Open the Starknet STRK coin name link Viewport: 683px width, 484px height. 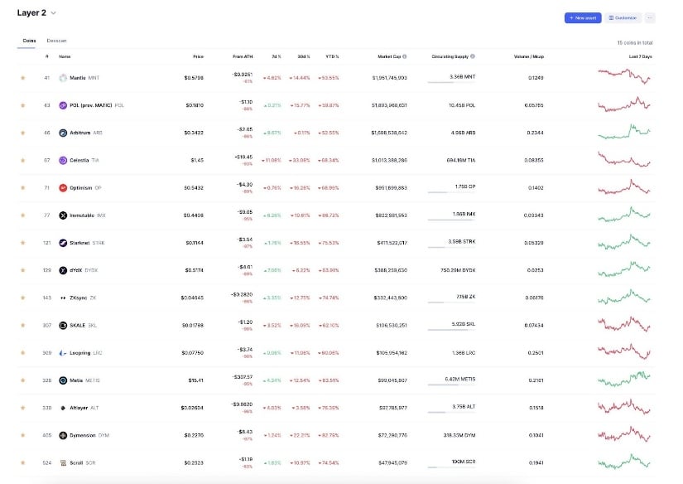87,243
